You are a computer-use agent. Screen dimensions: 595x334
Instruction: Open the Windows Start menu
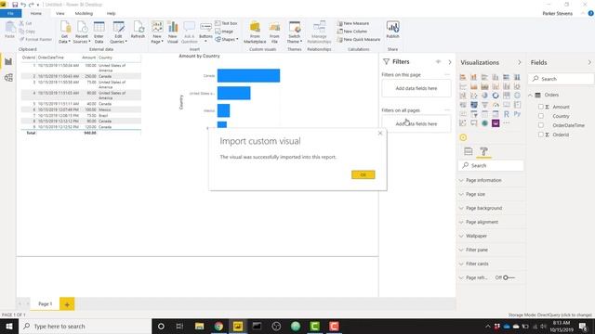(x=9, y=326)
